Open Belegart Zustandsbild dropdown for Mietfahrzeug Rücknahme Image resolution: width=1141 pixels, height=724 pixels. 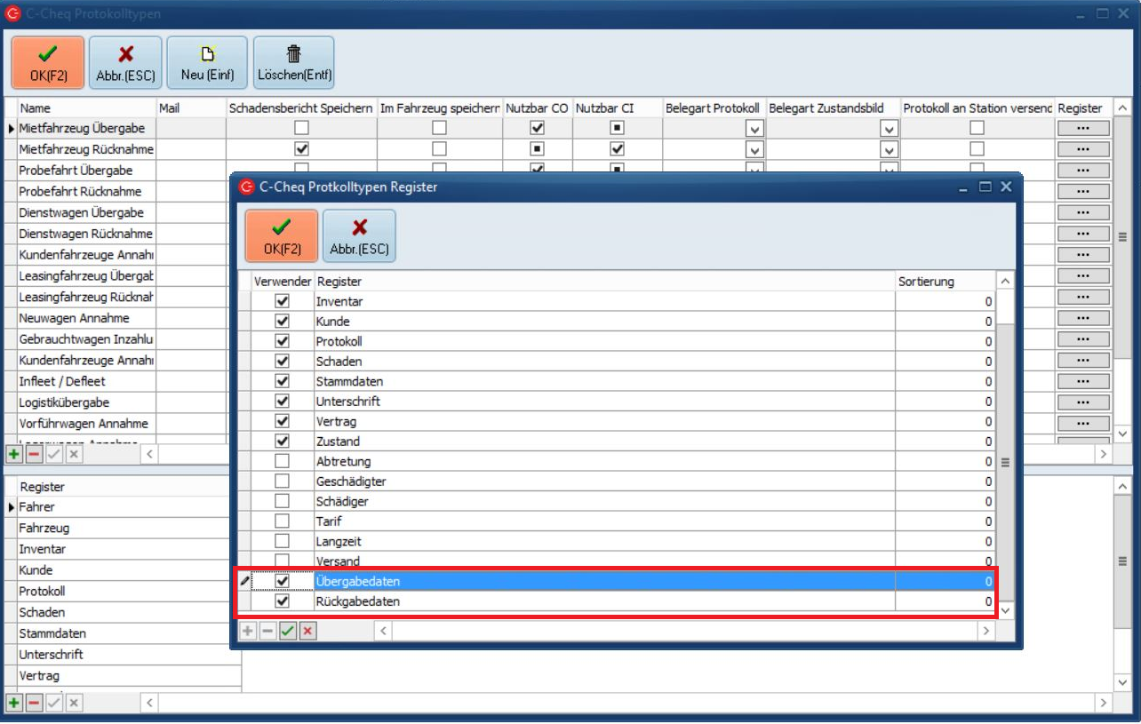point(889,150)
